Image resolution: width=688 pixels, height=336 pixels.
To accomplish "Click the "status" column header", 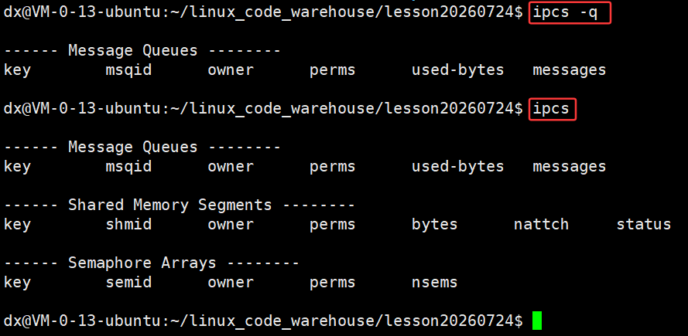I will (x=644, y=224).
